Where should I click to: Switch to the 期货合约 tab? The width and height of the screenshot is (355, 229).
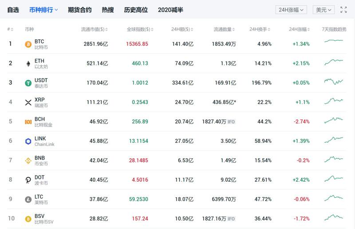(80, 10)
